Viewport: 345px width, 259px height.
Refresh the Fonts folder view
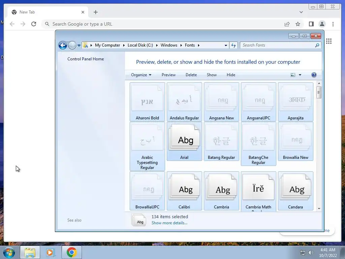point(233,46)
